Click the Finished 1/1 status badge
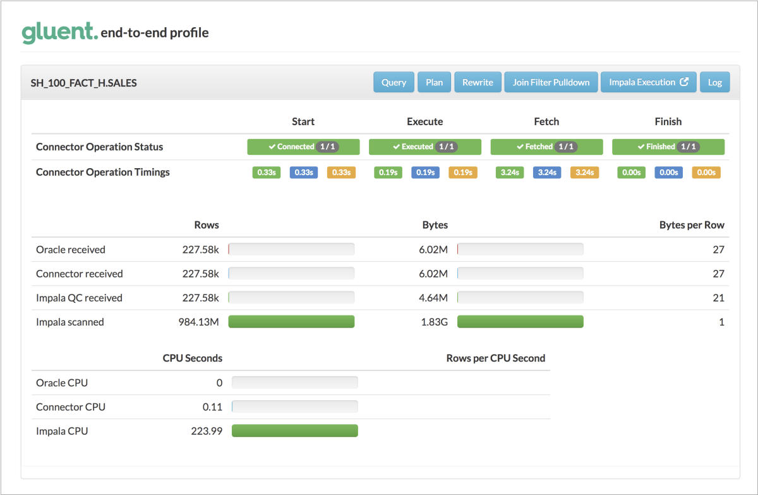 point(668,147)
